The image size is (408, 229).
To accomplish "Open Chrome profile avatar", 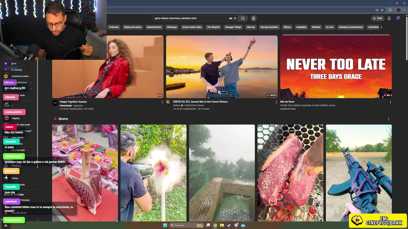I will [398, 10].
